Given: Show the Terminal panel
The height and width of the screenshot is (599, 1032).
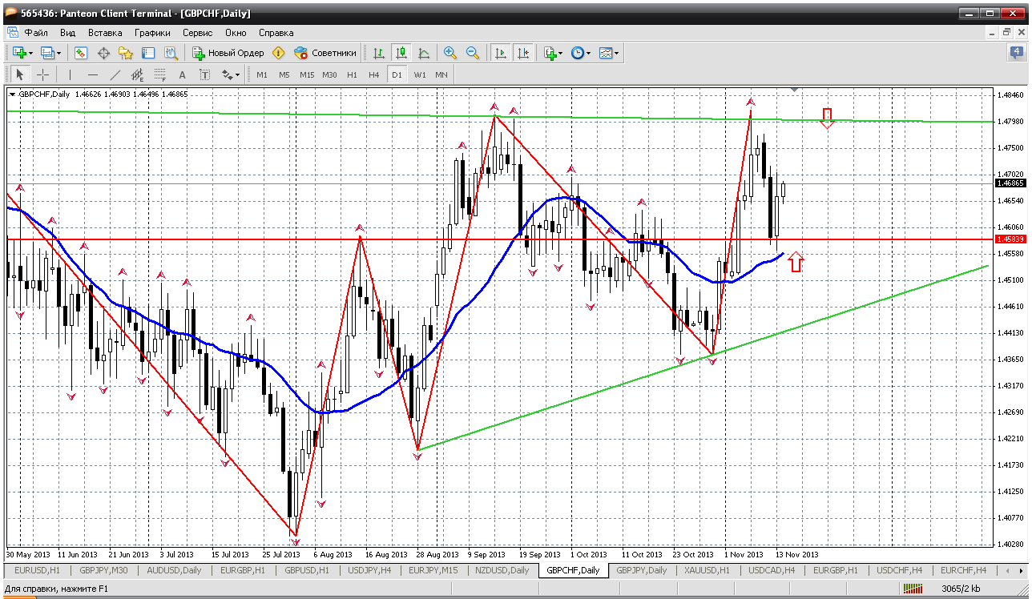Looking at the screenshot, I should point(148,53).
